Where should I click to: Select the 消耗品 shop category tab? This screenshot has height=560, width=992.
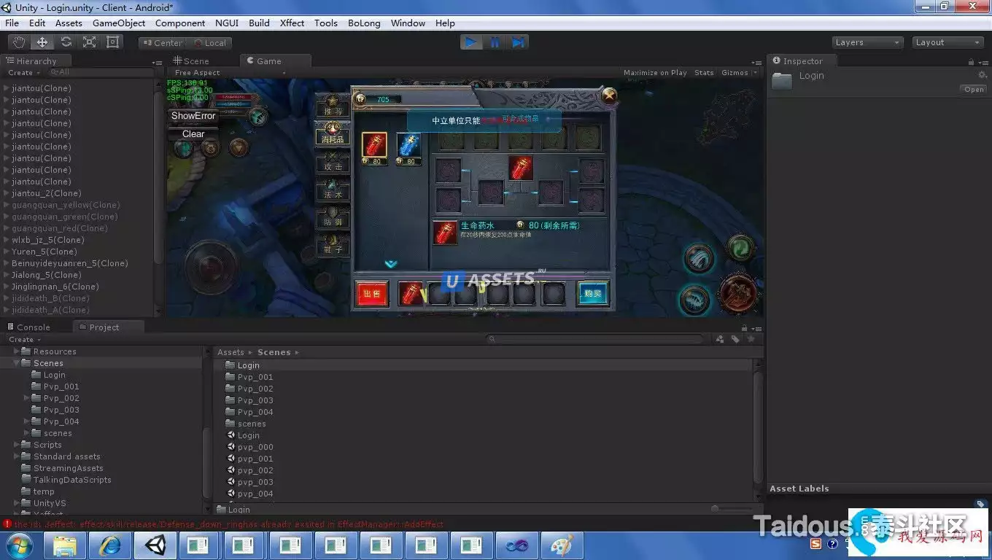(333, 133)
